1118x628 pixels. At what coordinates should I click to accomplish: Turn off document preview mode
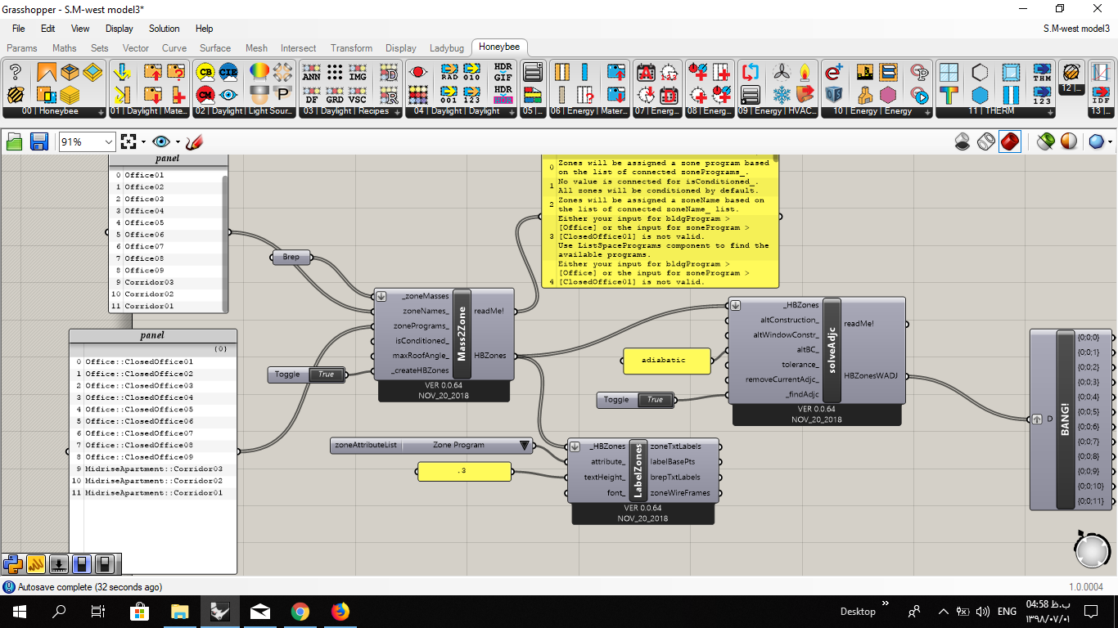[963, 142]
